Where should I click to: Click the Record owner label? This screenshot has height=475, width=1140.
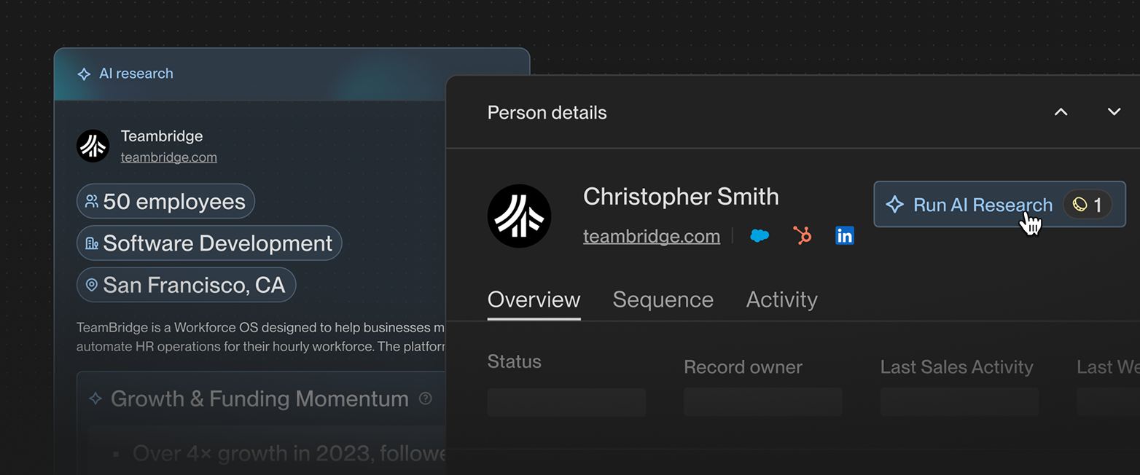[743, 367]
